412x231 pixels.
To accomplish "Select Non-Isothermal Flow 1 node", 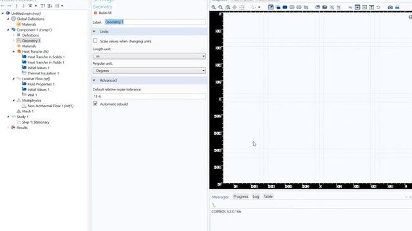I will click(50, 106).
